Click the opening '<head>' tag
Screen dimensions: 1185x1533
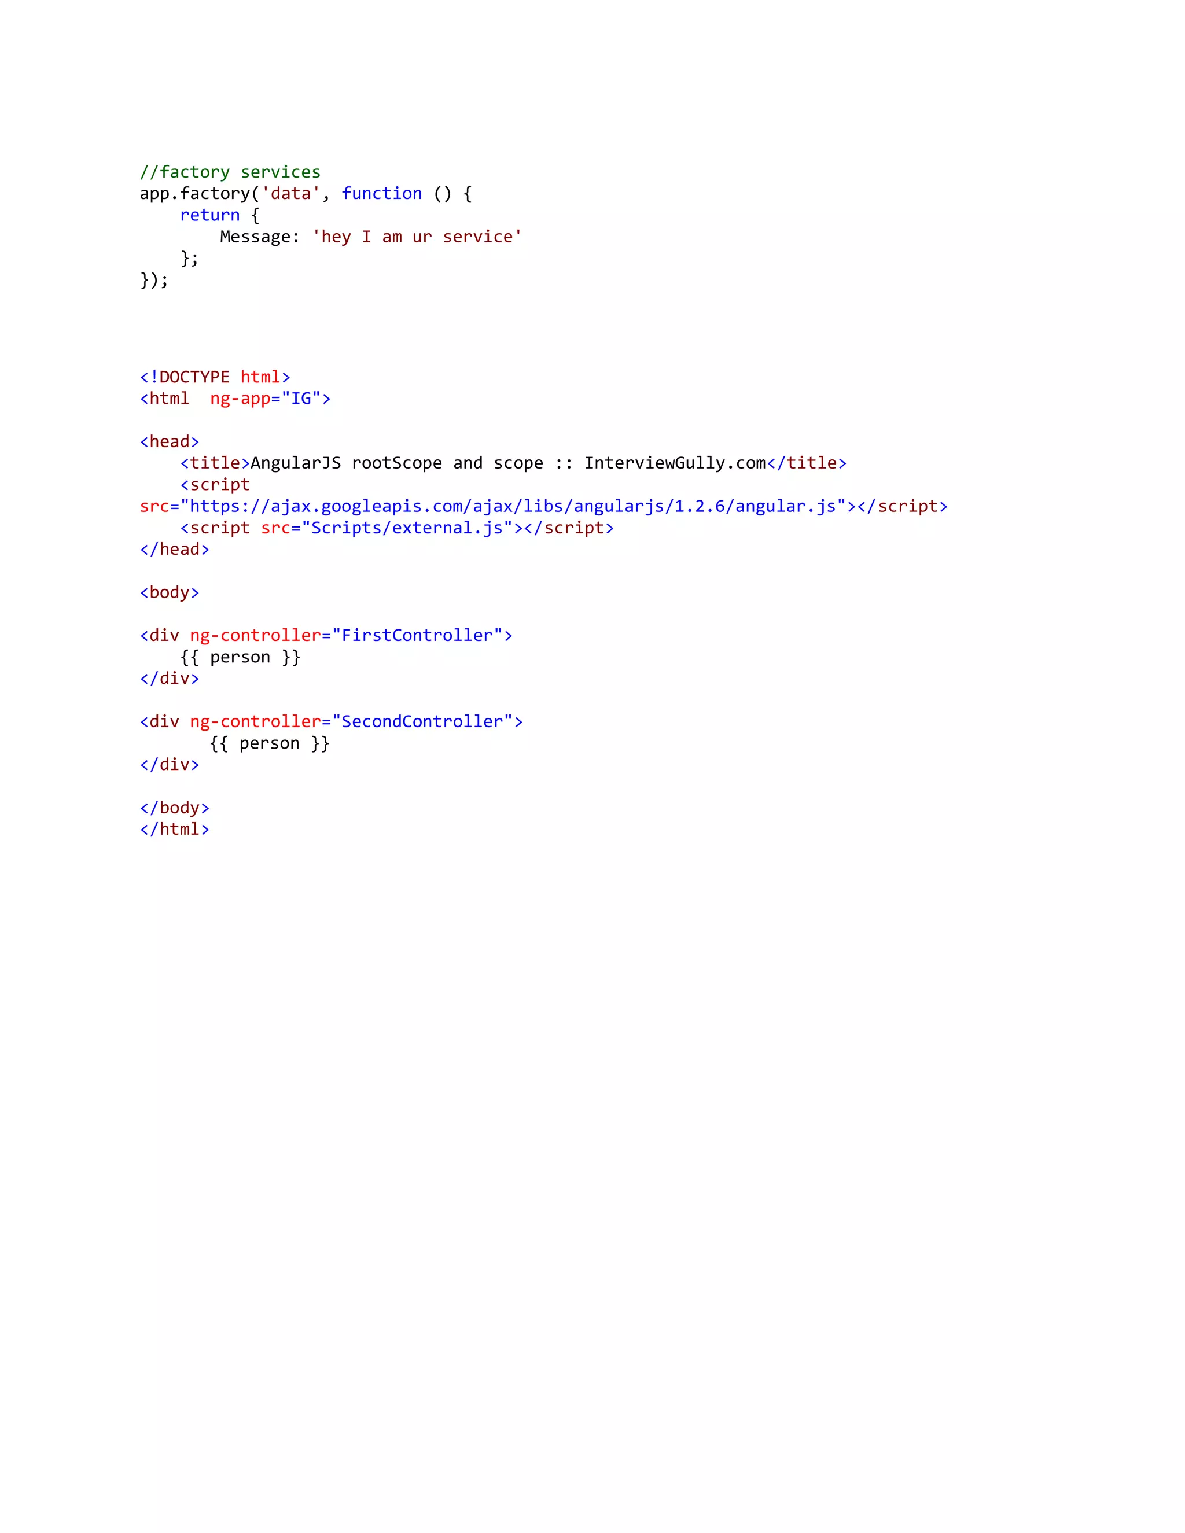pyautogui.click(x=169, y=441)
